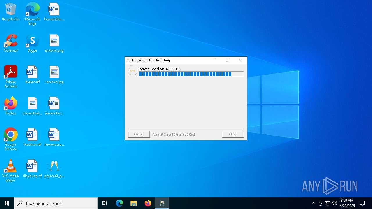Viewport: 372px width, 209px height.
Task: Select fileyoung.rtf document icon
Action: [x=32, y=169]
